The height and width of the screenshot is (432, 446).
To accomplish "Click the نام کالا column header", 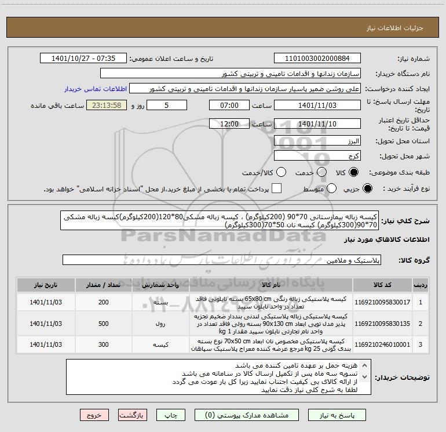I will (271, 285).
